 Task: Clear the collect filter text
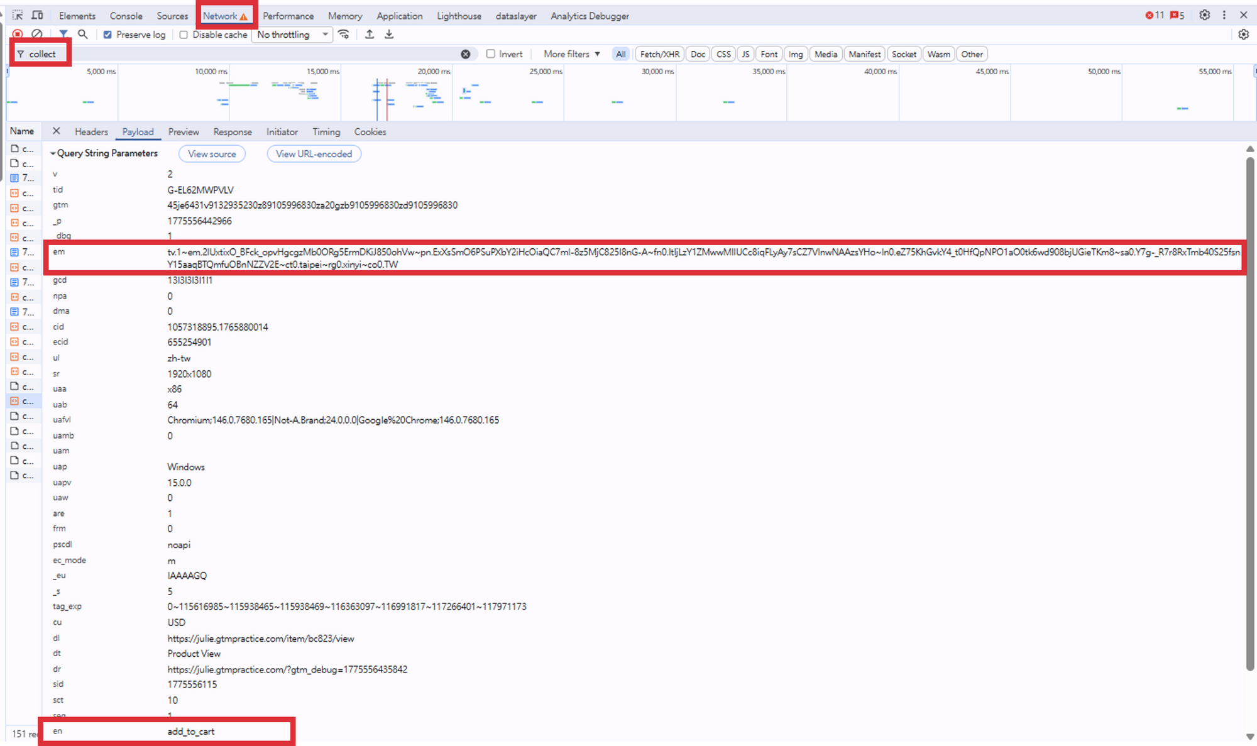pyautogui.click(x=465, y=54)
